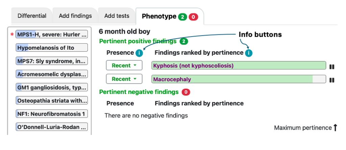Open the Recent dropdown for Macrocephaly
This screenshot has width=346, height=150.
pyautogui.click(x=124, y=79)
